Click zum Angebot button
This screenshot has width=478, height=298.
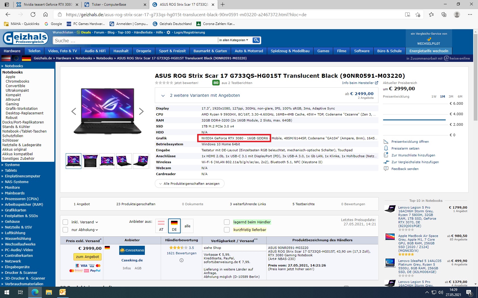tap(87, 257)
